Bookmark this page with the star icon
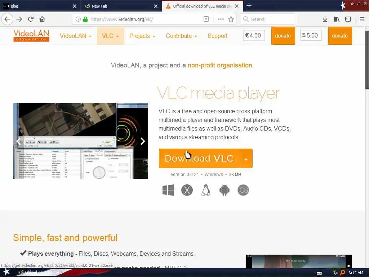369x277 pixels. [x=231, y=19]
